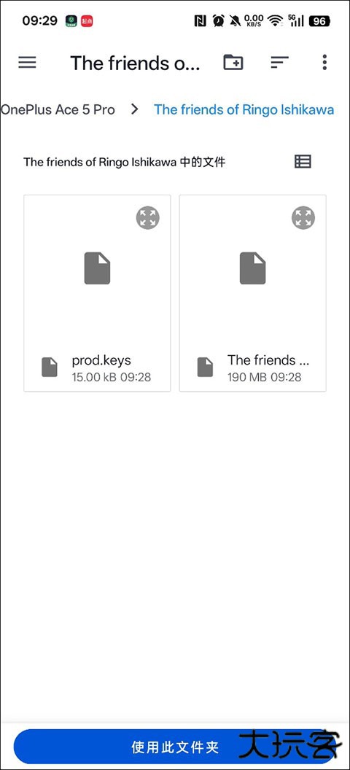Click the small file icon beside prod.keys
Screen dimensions: 350x770
(50, 367)
